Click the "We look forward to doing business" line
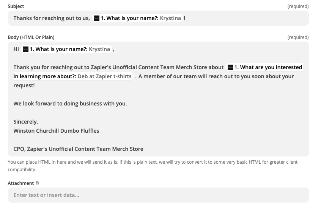The image size is (321, 206). tap(70, 104)
